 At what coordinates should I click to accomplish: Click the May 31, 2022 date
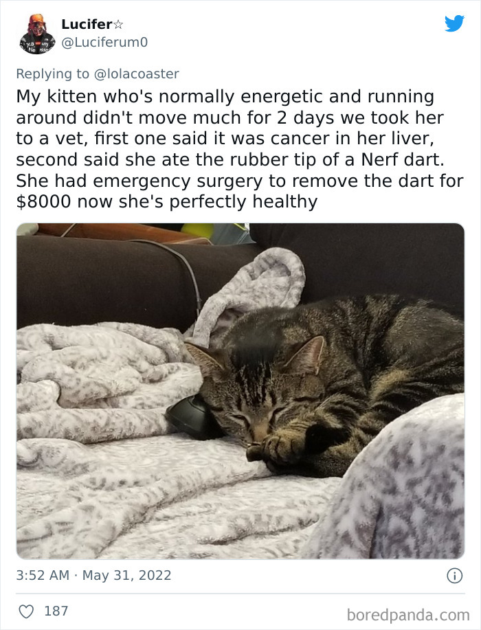[126, 575]
